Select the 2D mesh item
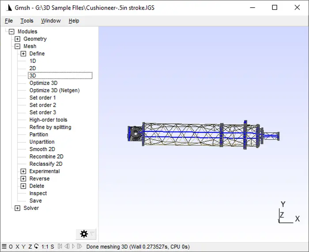 33,68
